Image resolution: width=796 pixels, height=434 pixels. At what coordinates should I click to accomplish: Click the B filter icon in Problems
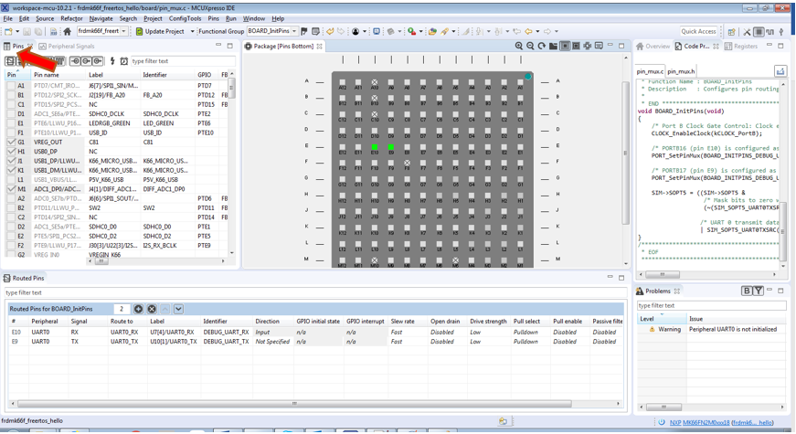(747, 291)
